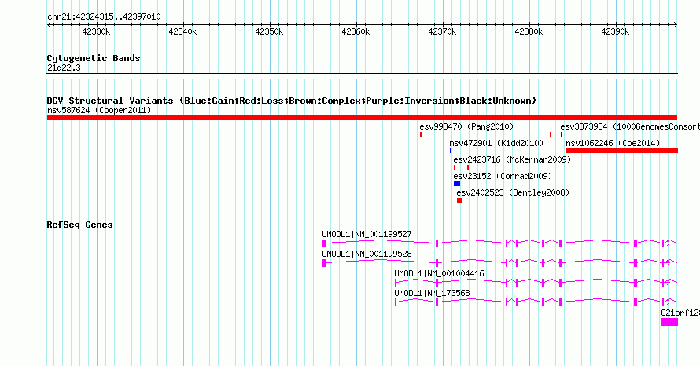
Task: Click the UMODL1|NM_001004416 transcript label
Action: (x=439, y=273)
